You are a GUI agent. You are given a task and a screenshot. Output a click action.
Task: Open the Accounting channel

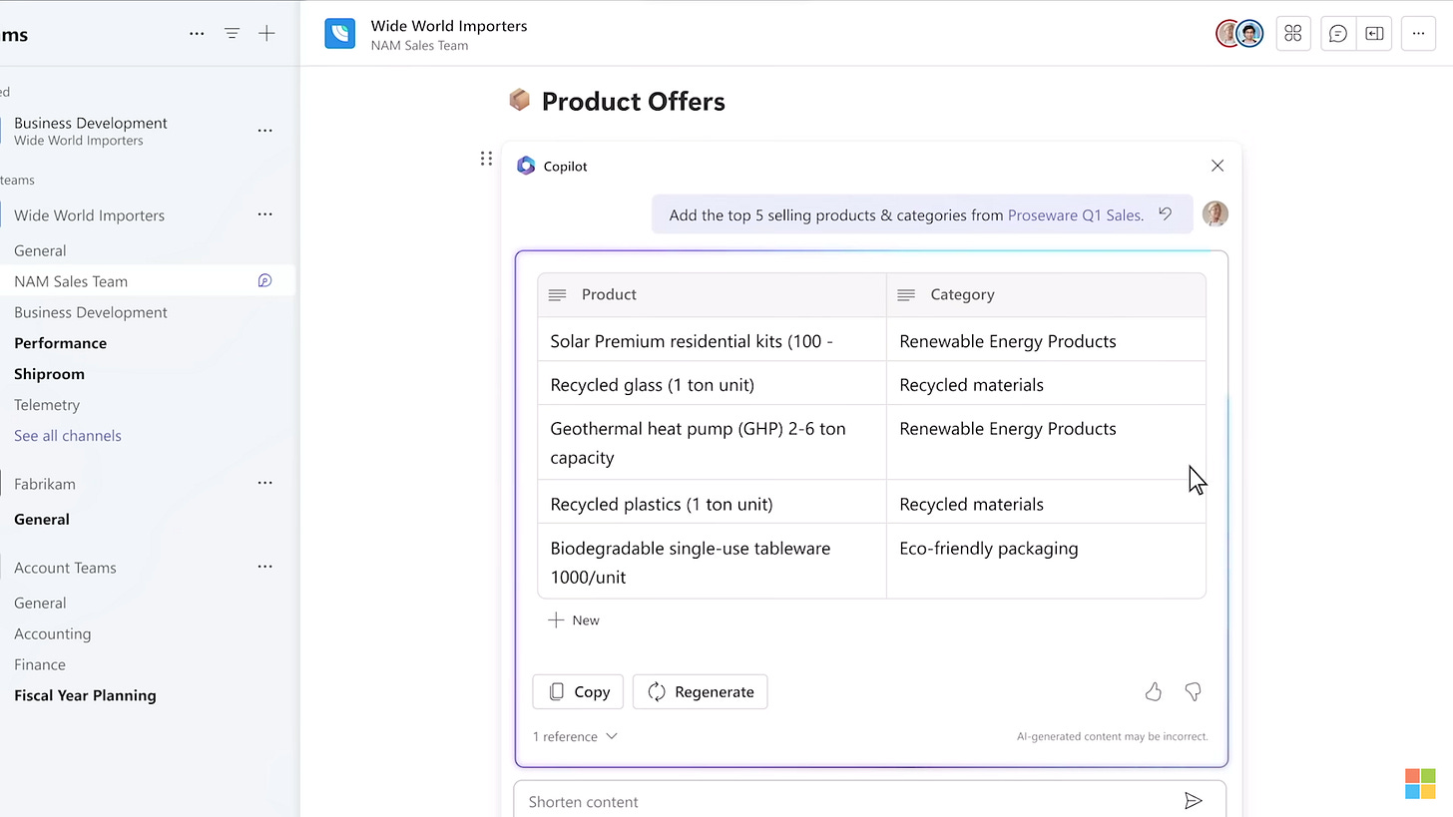[x=52, y=634]
